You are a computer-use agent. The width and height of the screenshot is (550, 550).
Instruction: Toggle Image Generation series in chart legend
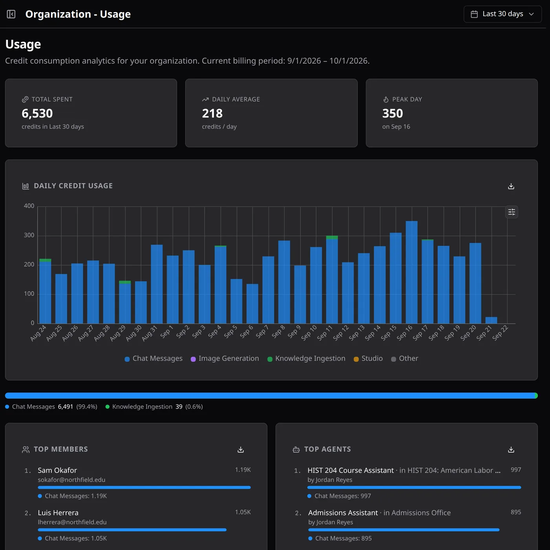[225, 359]
